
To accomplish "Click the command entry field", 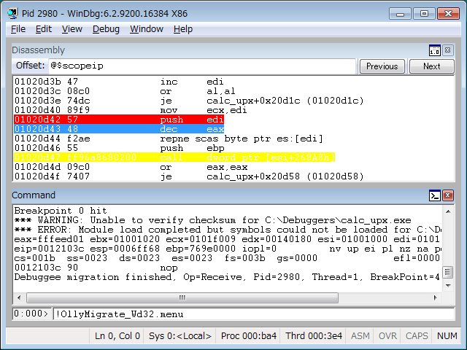I will 253,314.
